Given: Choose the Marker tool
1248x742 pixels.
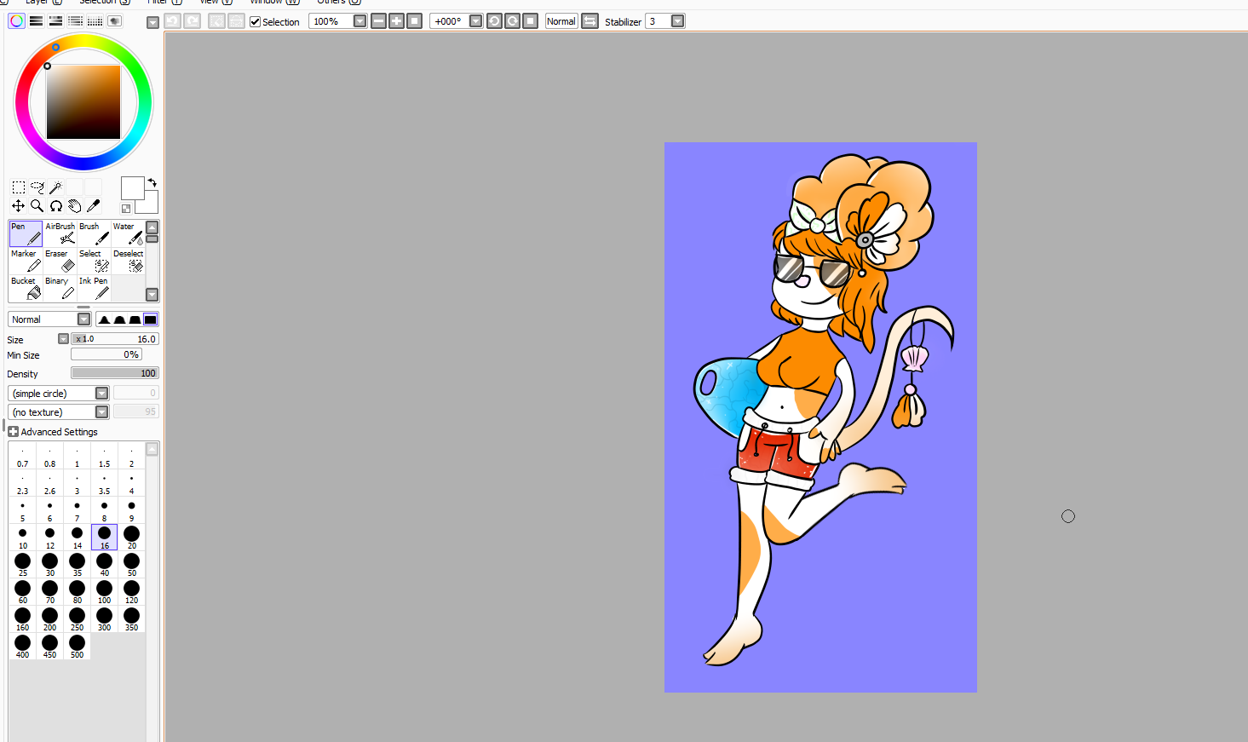Looking at the screenshot, I should 26,261.
